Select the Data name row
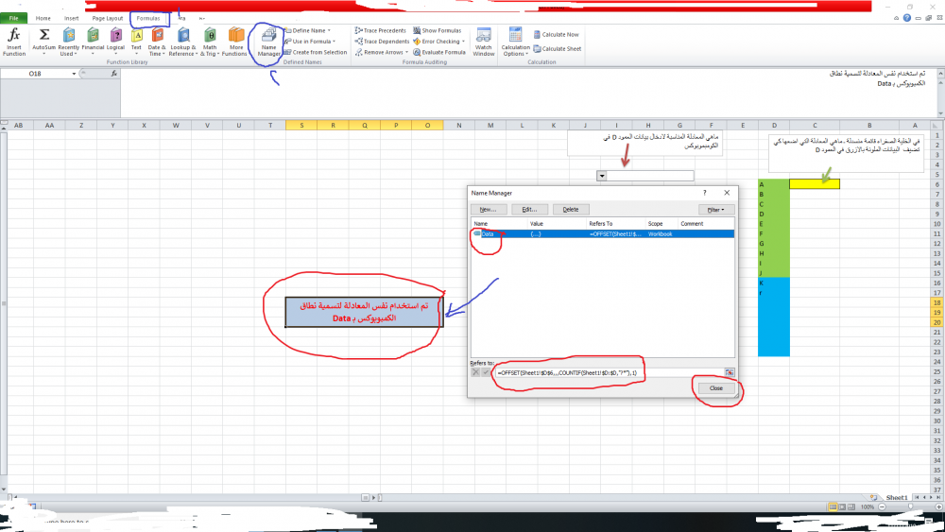This screenshot has height=532, width=945. point(603,233)
